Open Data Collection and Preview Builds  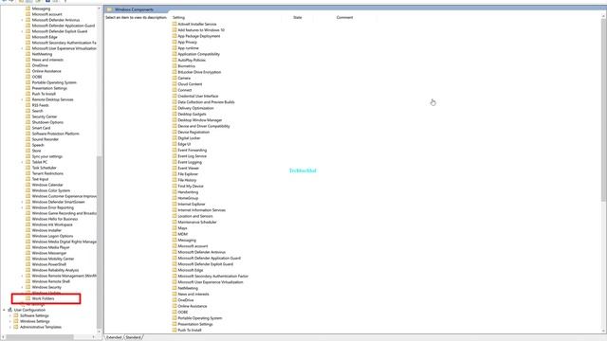[x=206, y=102]
